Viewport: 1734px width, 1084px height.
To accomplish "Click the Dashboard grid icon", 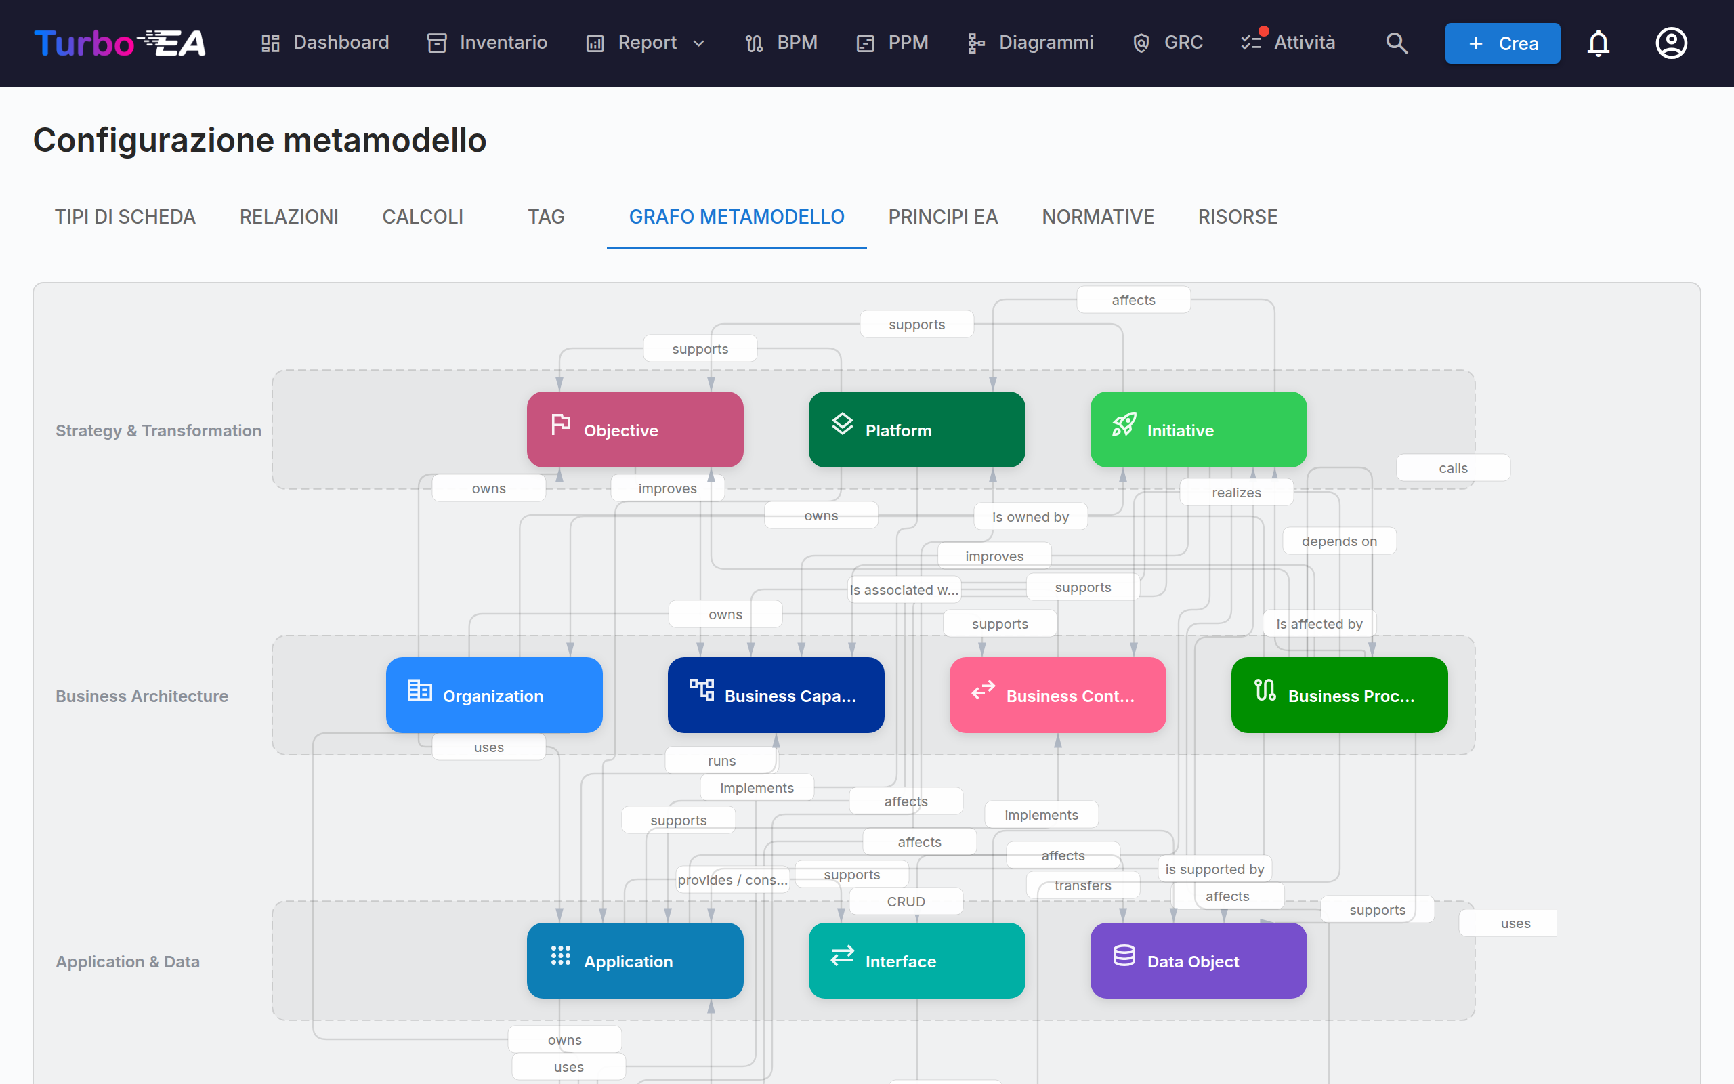I will [x=270, y=43].
